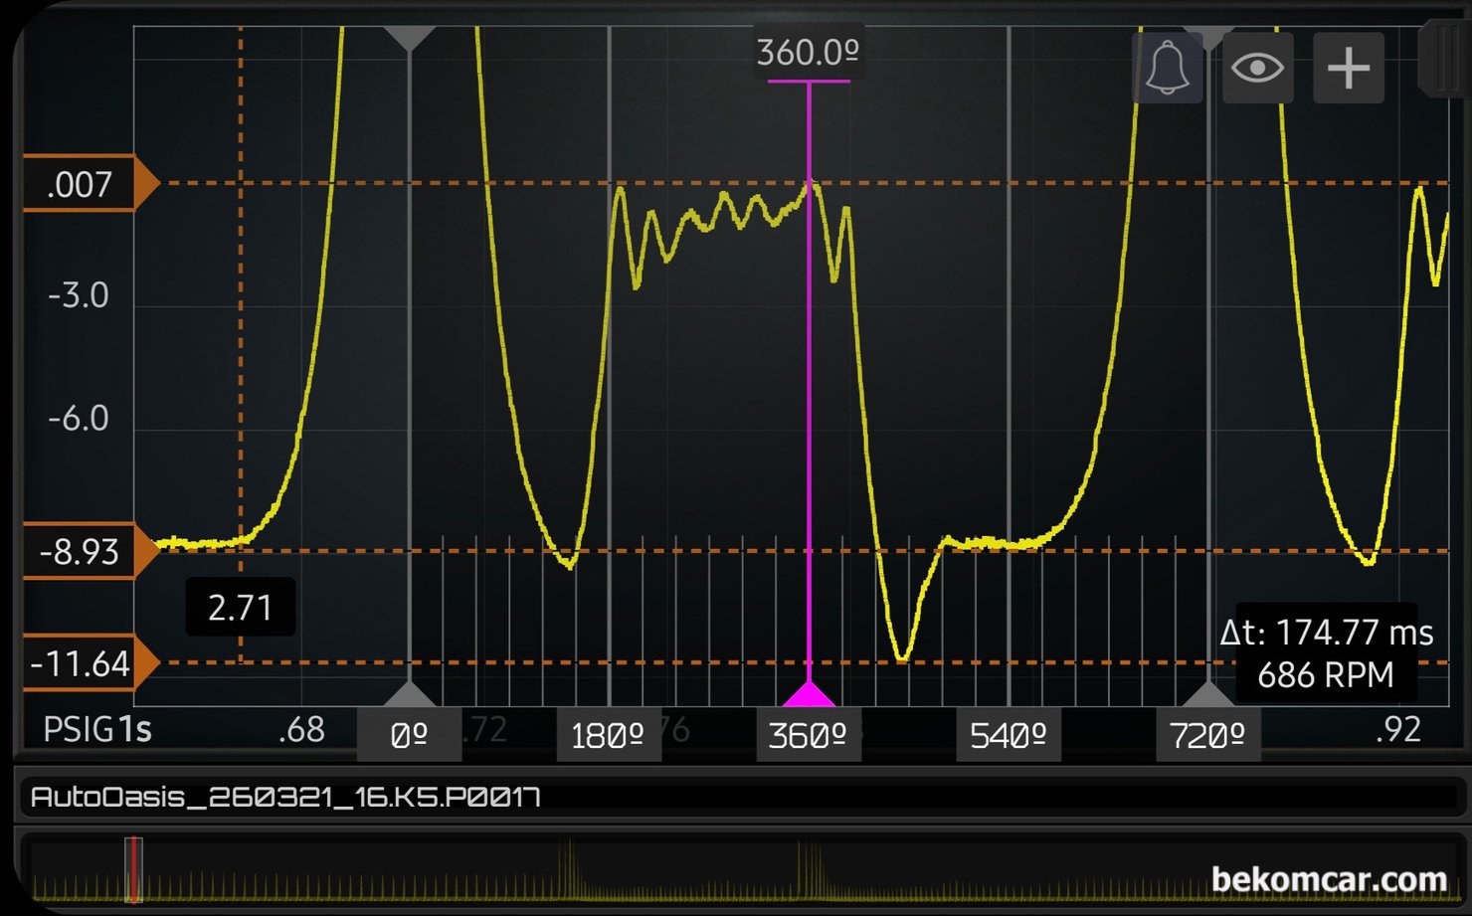Viewport: 1472px width, 916px height.
Task: Tap the bell alarm icon
Action: [1167, 68]
